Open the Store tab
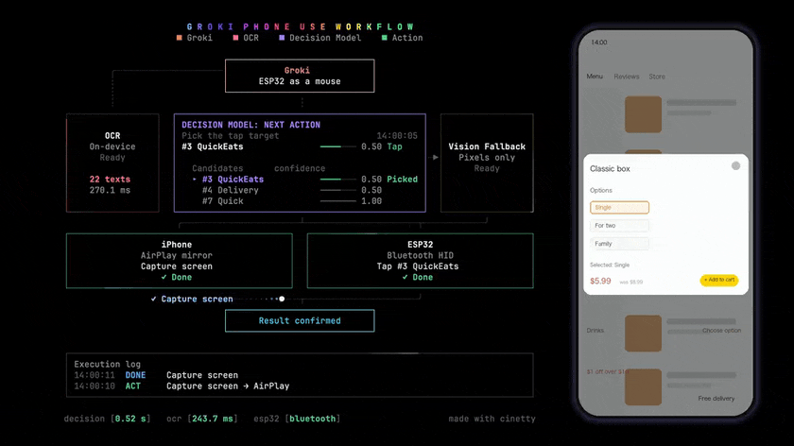 657,77
